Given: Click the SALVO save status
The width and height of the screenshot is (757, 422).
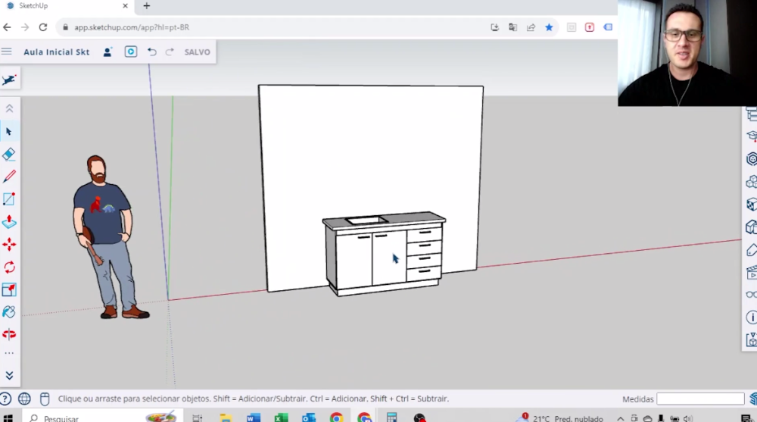Looking at the screenshot, I should (197, 52).
